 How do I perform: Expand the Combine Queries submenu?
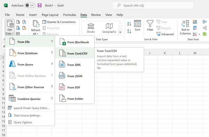[30, 99]
